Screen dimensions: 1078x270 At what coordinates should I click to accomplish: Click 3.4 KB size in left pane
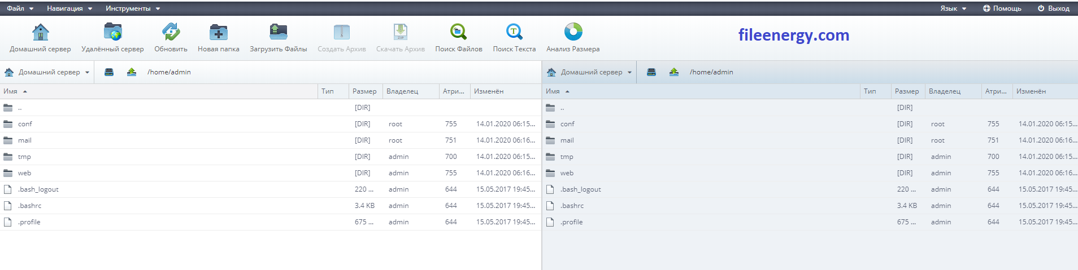coord(364,206)
